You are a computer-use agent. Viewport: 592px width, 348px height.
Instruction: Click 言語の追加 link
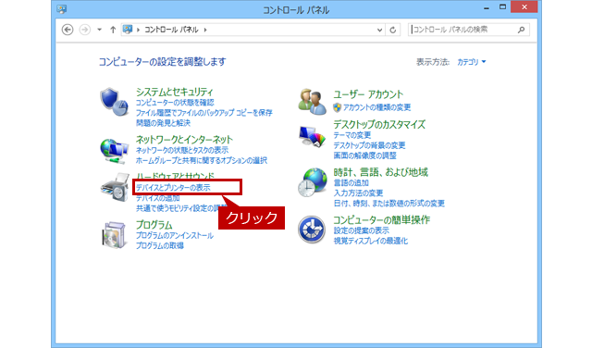tap(351, 183)
